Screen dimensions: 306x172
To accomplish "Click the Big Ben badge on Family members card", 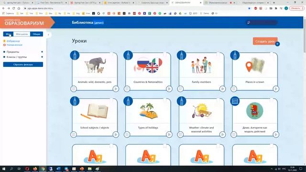I will (182, 55).
